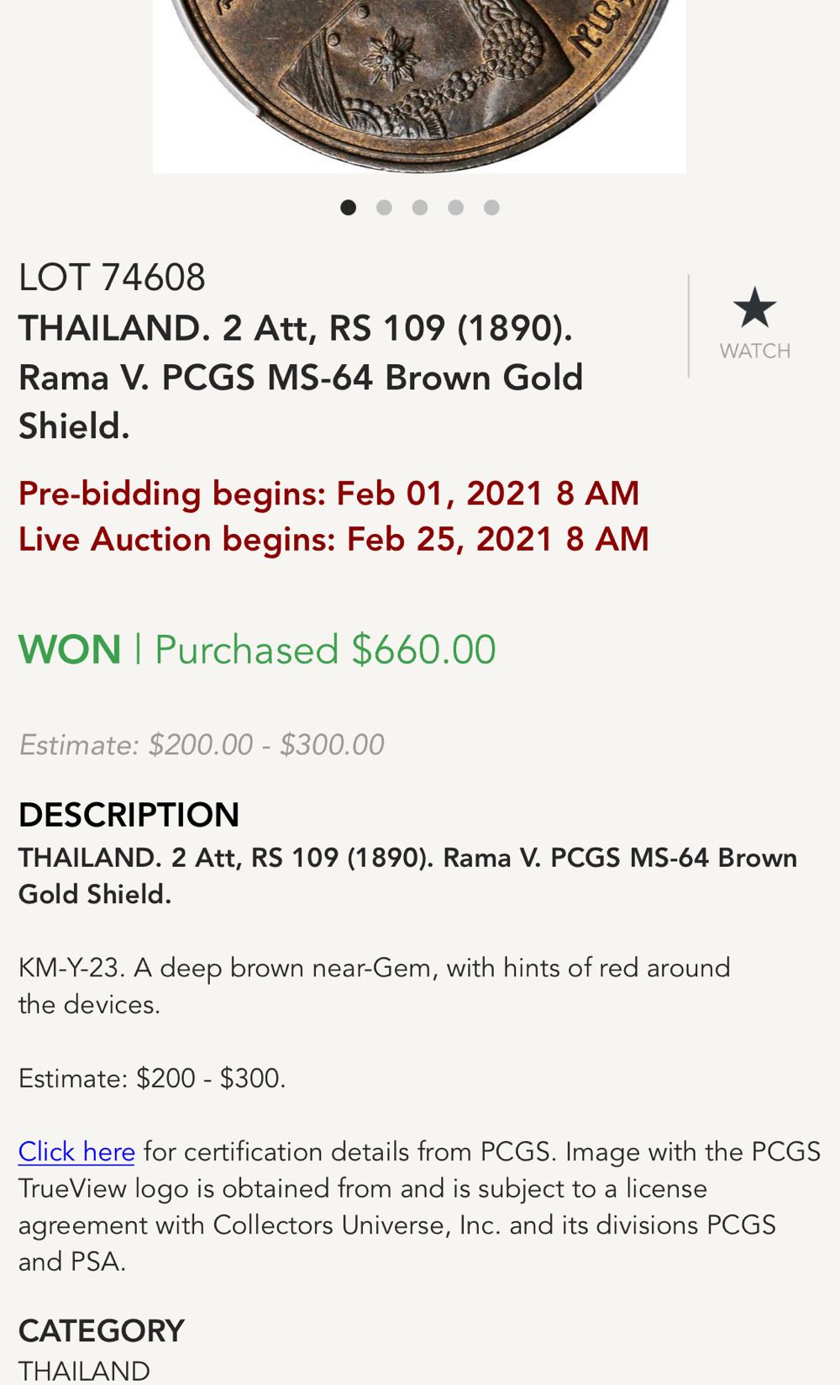
Task: Switch to the fifth carousel image dot
Action: 491,208
